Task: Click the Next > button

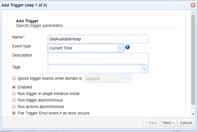Action: click(169, 123)
